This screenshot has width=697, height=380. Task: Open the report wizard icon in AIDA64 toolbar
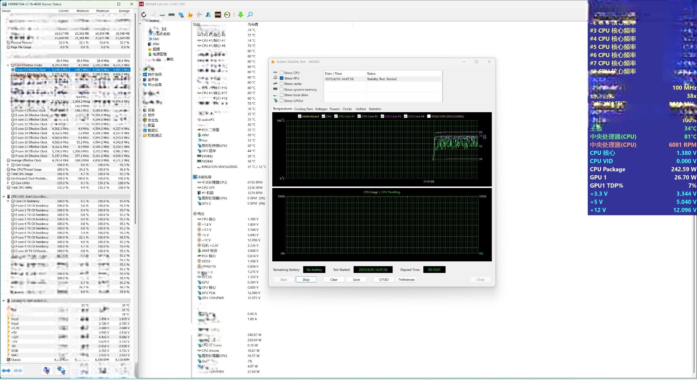(x=199, y=15)
